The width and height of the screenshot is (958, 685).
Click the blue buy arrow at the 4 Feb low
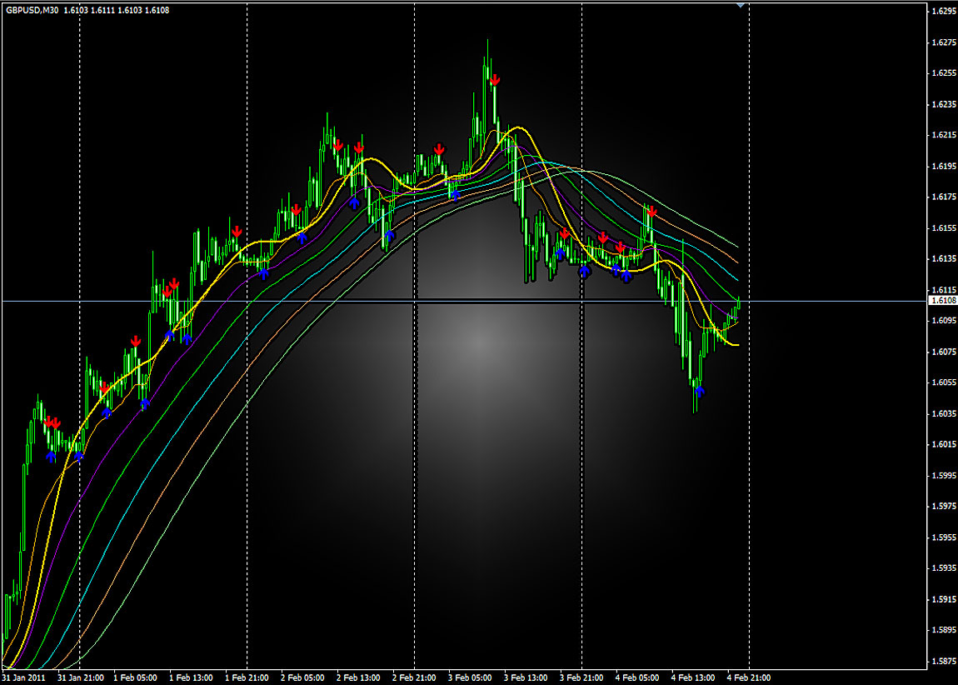tap(699, 391)
